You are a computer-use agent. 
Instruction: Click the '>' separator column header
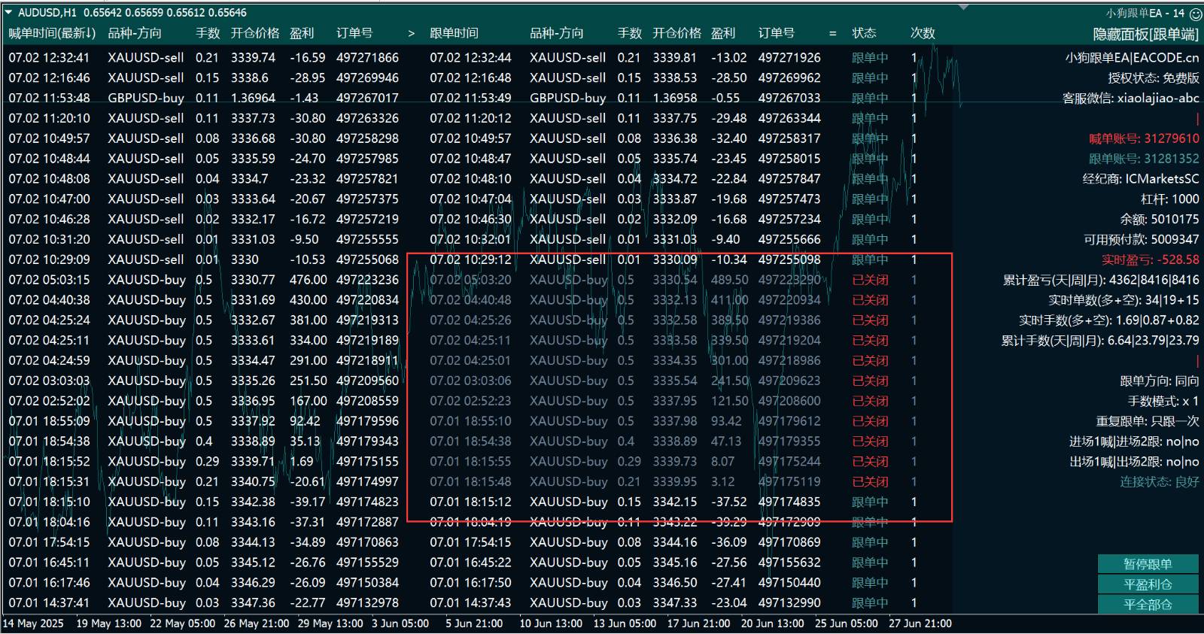coord(411,33)
